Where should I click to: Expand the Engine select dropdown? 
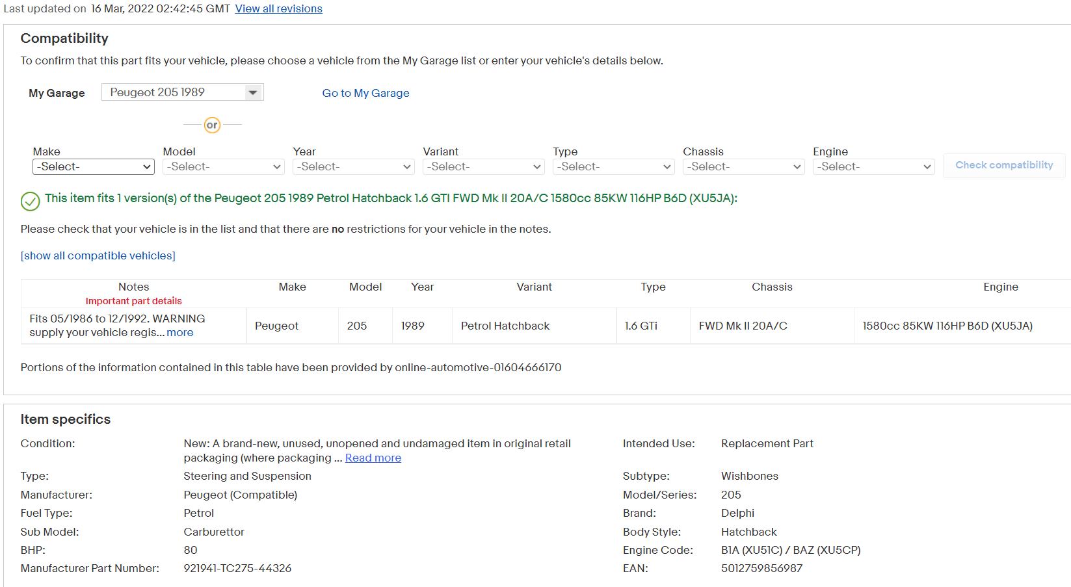(x=874, y=167)
